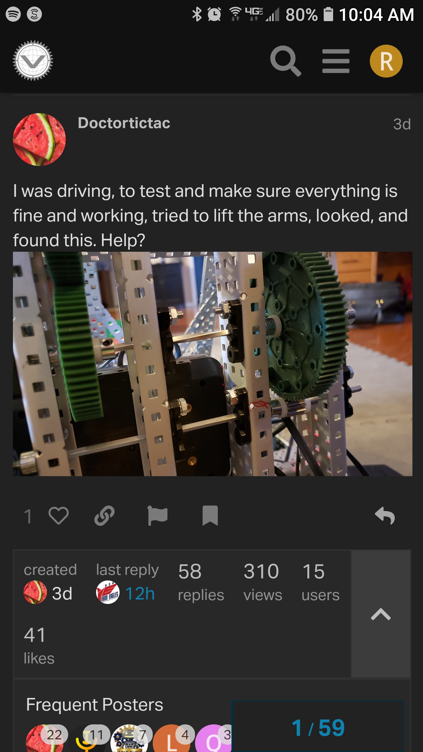Like the post with heart icon

pyautogui.click(x=58, y=516)
